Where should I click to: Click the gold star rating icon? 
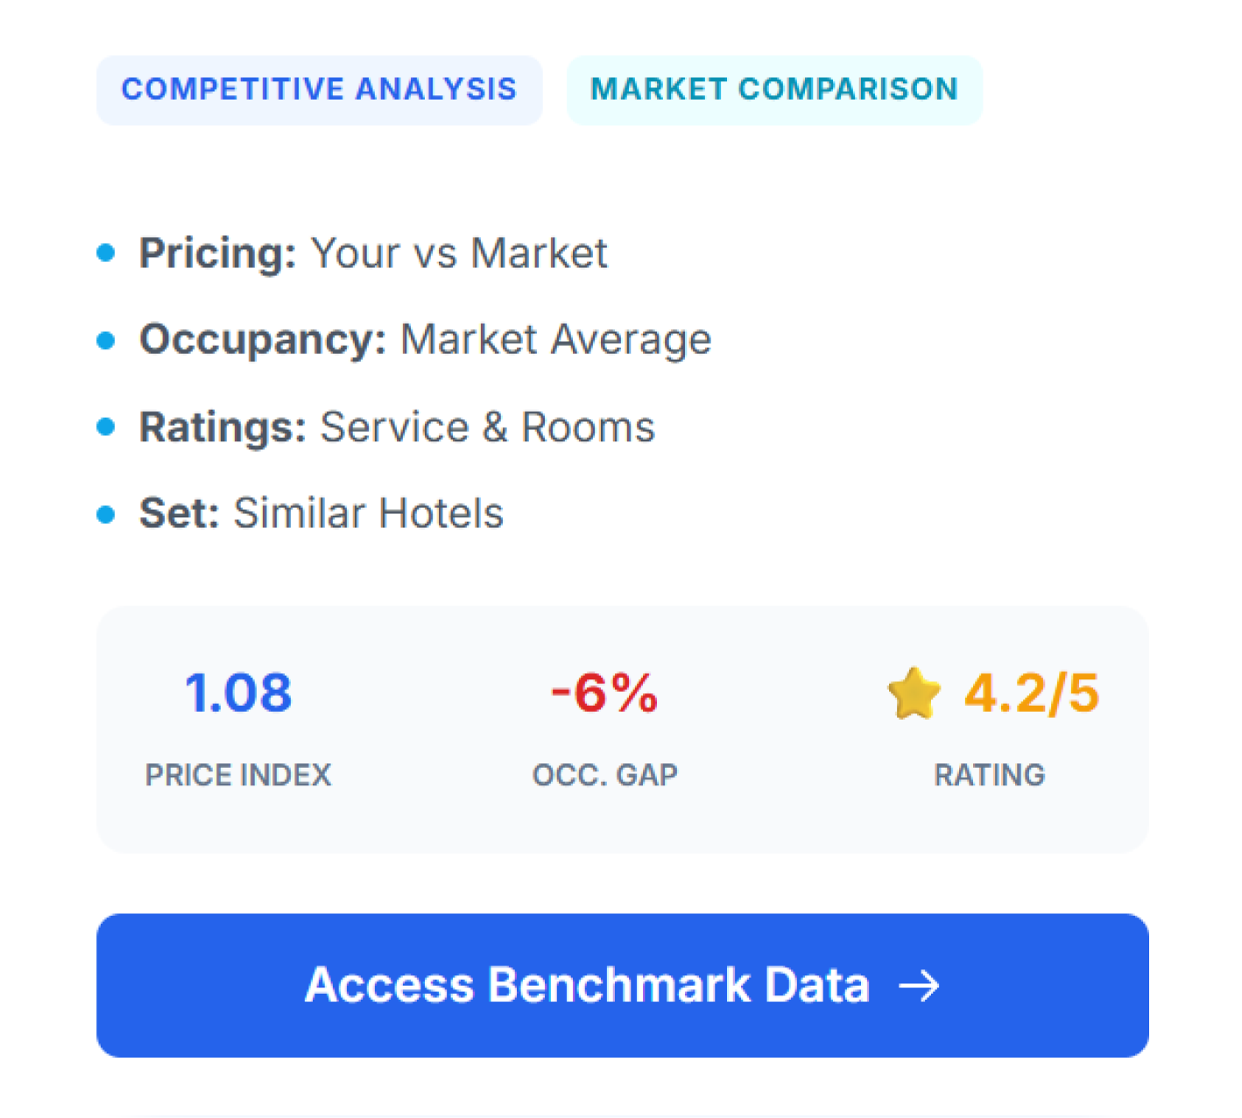tap(914, 693)
